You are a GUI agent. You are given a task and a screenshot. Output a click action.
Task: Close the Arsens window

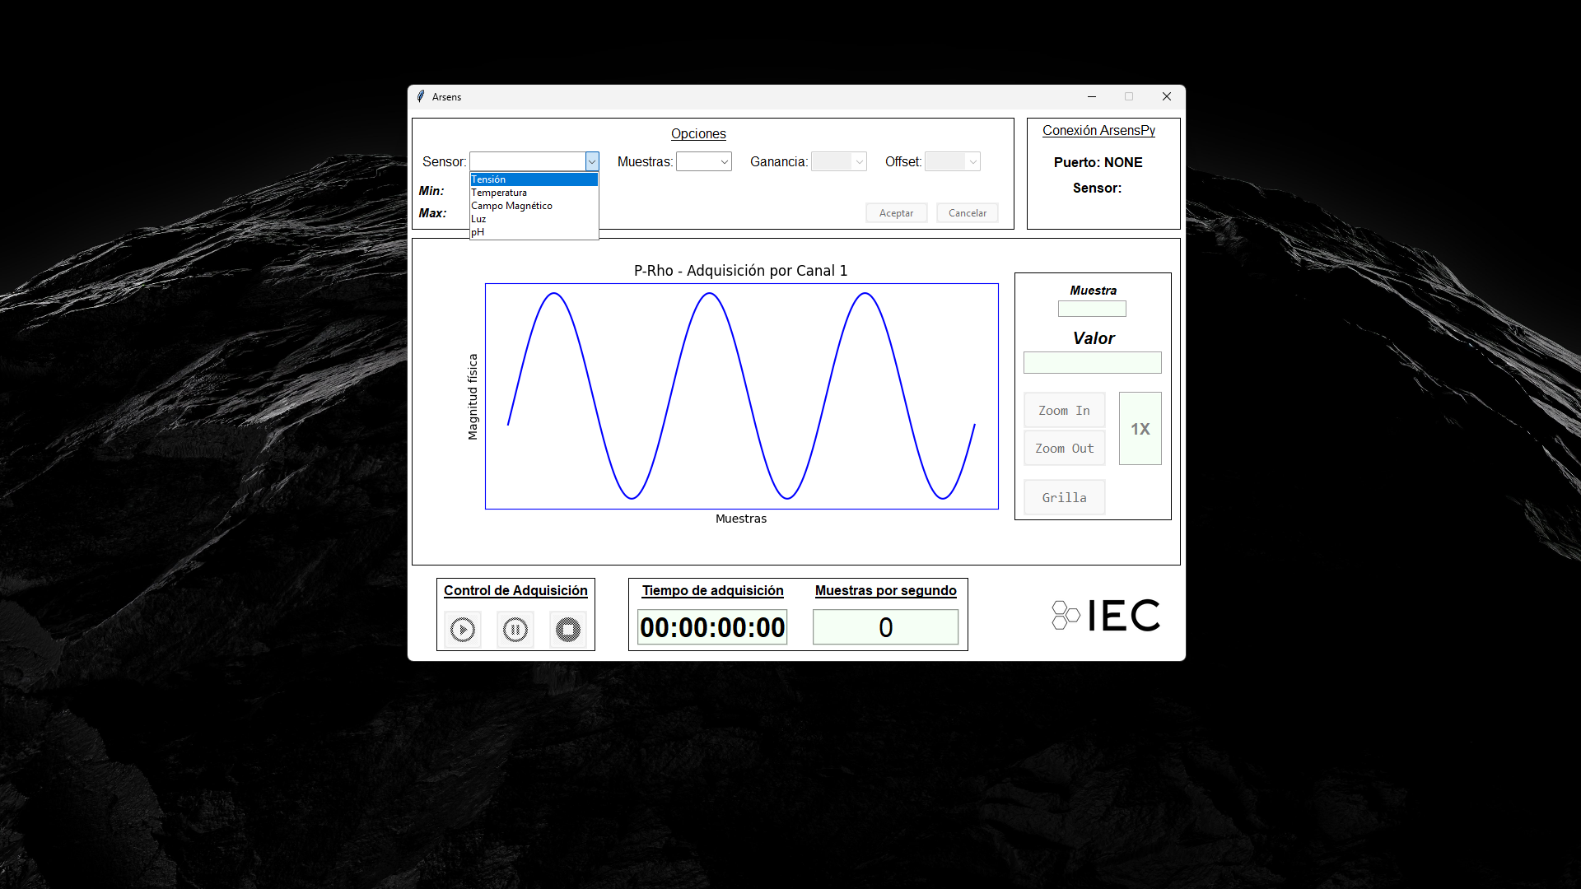[1166, 96]
